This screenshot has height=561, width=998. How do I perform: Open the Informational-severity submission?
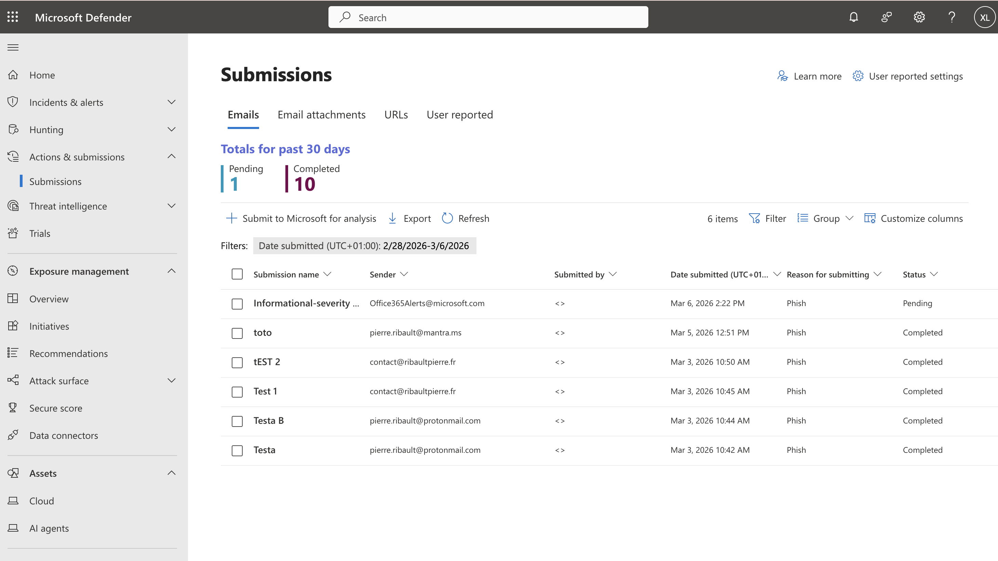point(306,303)
